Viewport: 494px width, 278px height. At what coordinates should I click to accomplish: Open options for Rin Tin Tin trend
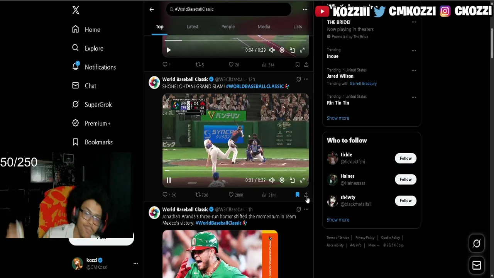coord(414,97)
